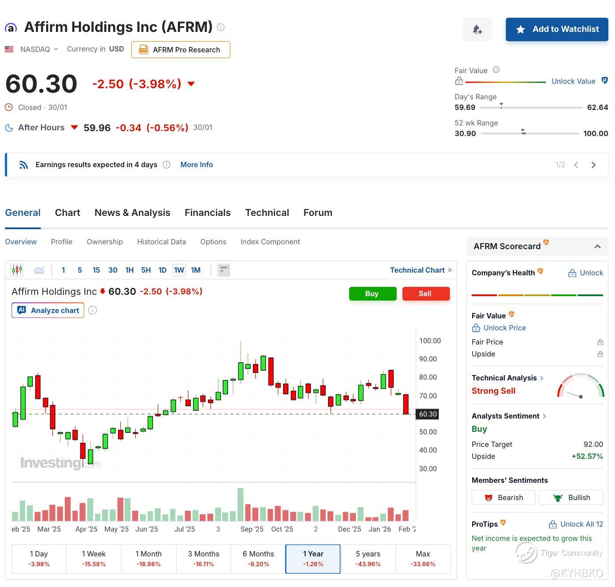Click the Fair Value info icon
Screen dimensions: 615x587
pyautogui.click(x=496, y=70)
